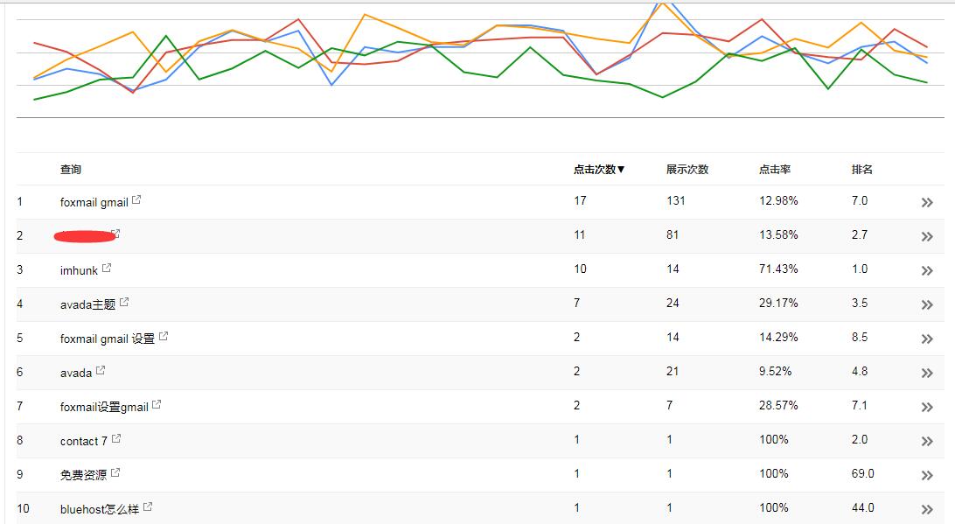Open external link icon next to avada主题
The height and width of the screenshot is (524, 955).
click(124, 302)
